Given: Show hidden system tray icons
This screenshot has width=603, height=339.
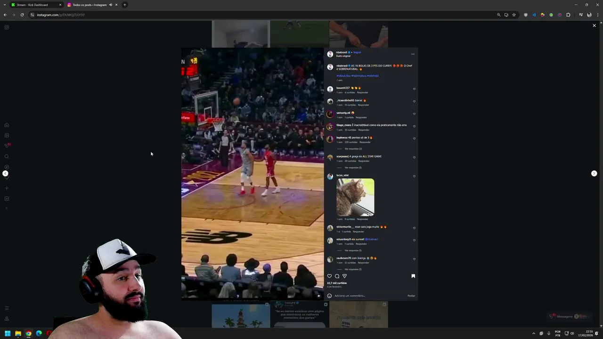Looking at the screenshot, I should tap(533, 333).
